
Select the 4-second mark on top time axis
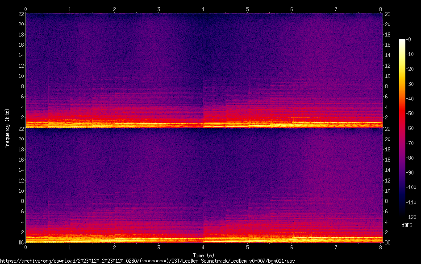203,9
